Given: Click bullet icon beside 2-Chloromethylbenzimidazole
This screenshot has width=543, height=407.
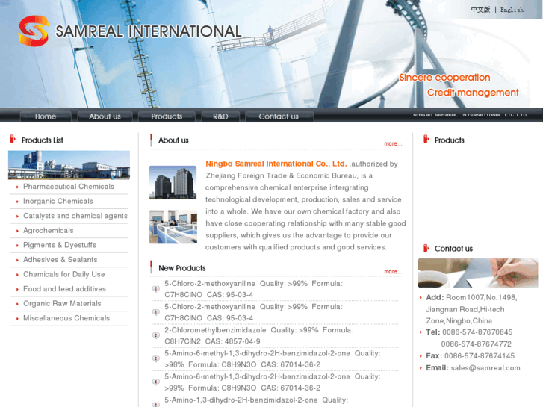Looking at the screenshot, I should 156,335.
